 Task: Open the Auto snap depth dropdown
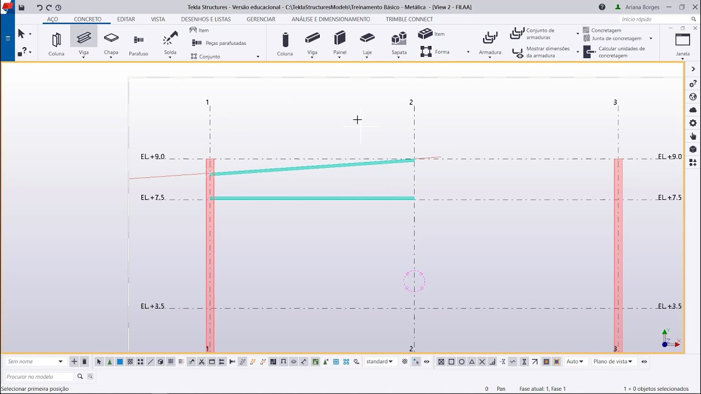[575, 362]
